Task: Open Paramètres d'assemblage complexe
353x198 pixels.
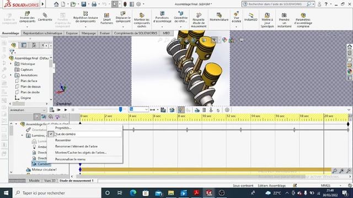Action: pyautogui.click(x=303, y=20)
